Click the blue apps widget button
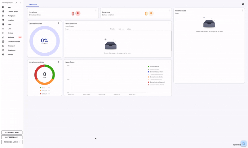This screenshot has height=148, width=248. [243, 144]
